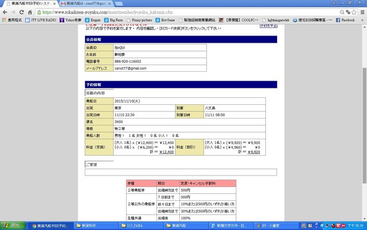Click scrollbar down arrow
The image size is (367, 230).
364,219
